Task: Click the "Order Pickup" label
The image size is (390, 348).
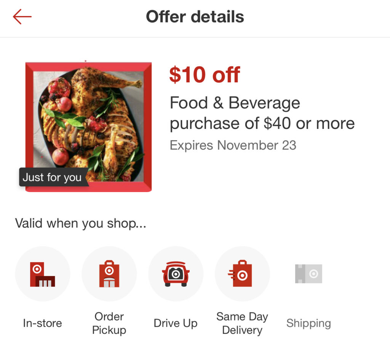Action: coord(109,323)
